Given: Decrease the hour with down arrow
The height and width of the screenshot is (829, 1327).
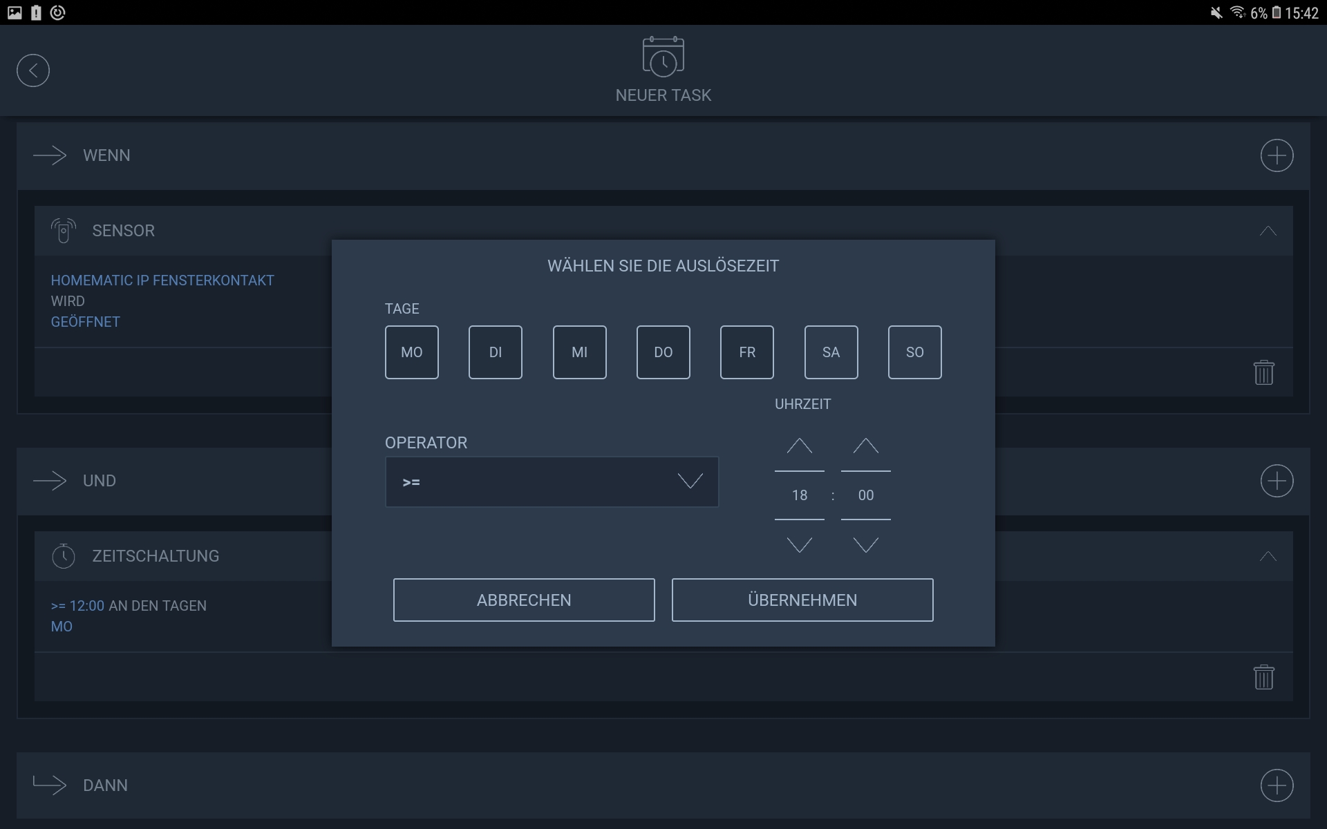Looking at the screenshot, I should [799, 545].
